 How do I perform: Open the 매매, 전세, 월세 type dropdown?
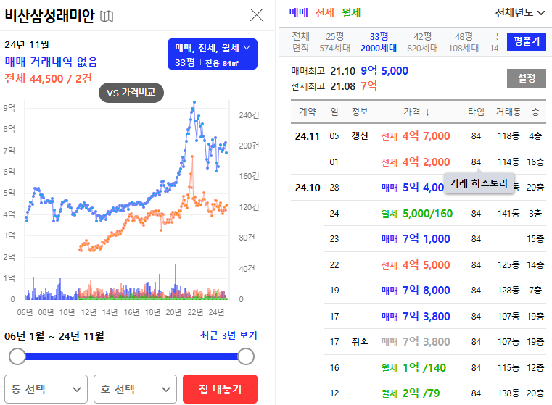213,54
